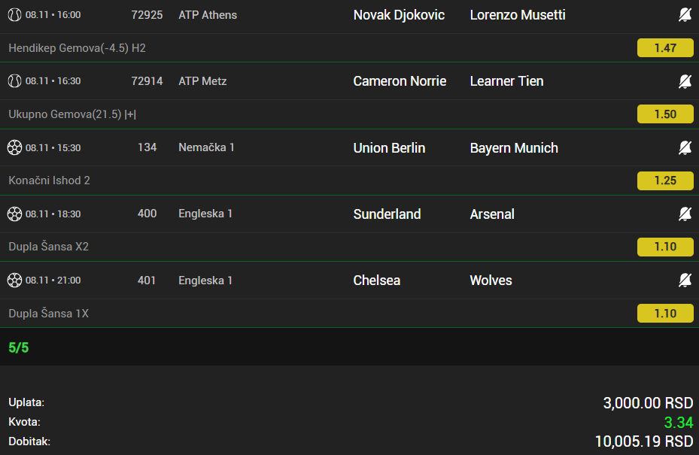699x455 pixels.
Task: Toggle notification bell for Djokovic vs Musetti
Action: [685, 15]
